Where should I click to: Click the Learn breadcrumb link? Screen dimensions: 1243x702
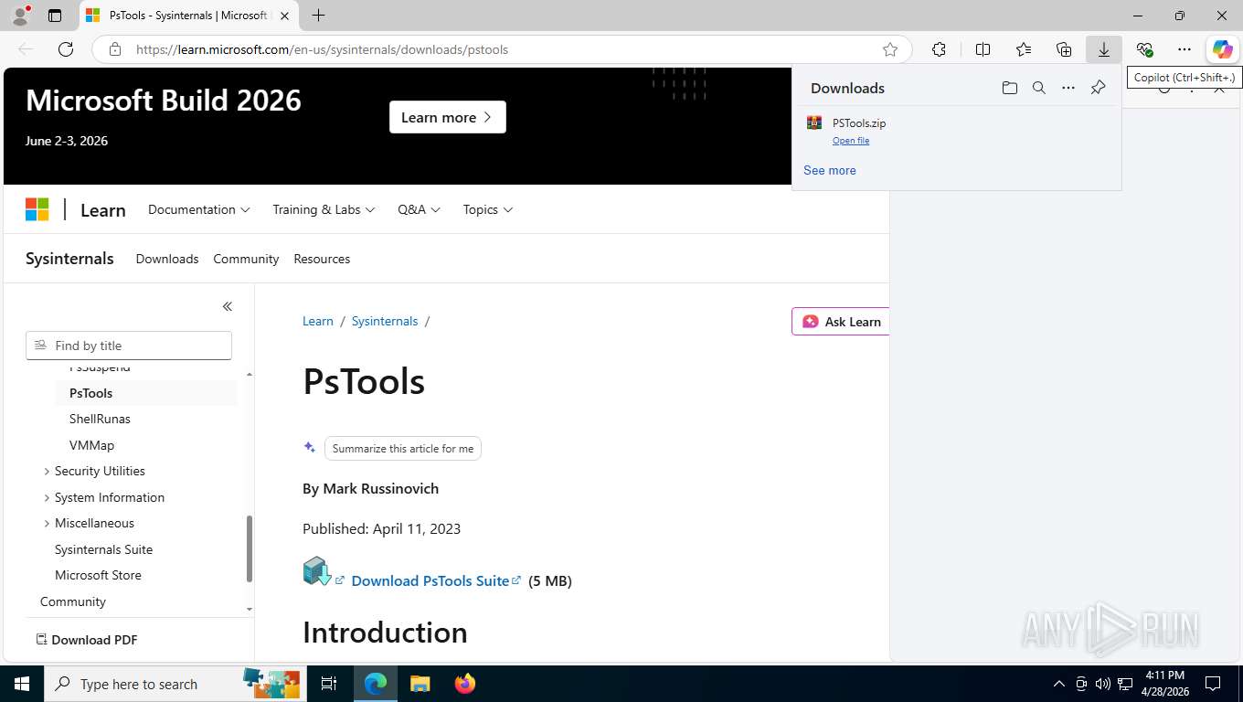[318, 321]
